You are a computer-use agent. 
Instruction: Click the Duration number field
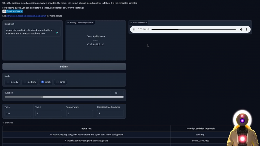117,93
